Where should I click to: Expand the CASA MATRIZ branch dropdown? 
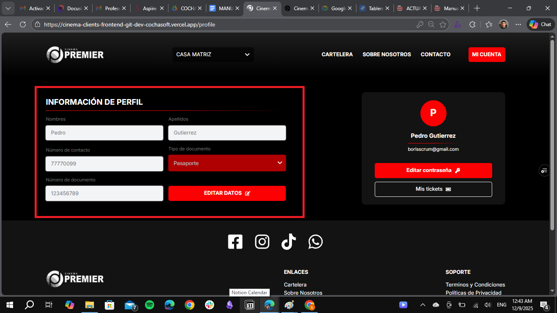(213, 55)
